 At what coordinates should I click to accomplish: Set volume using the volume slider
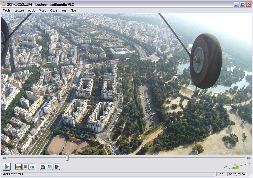click(x=239, y=166)
